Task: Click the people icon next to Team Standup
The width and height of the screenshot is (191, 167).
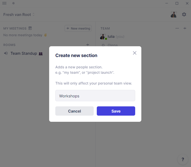Action: [x=40, y=54]
